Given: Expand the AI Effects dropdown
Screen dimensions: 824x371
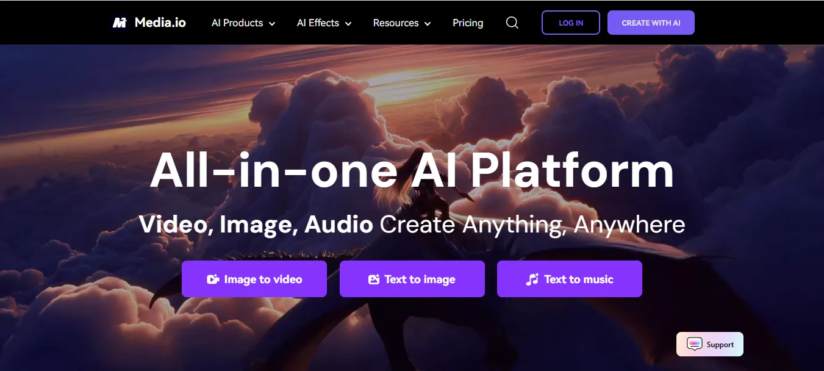Looking at the screenshot, I should pos(324,23).
